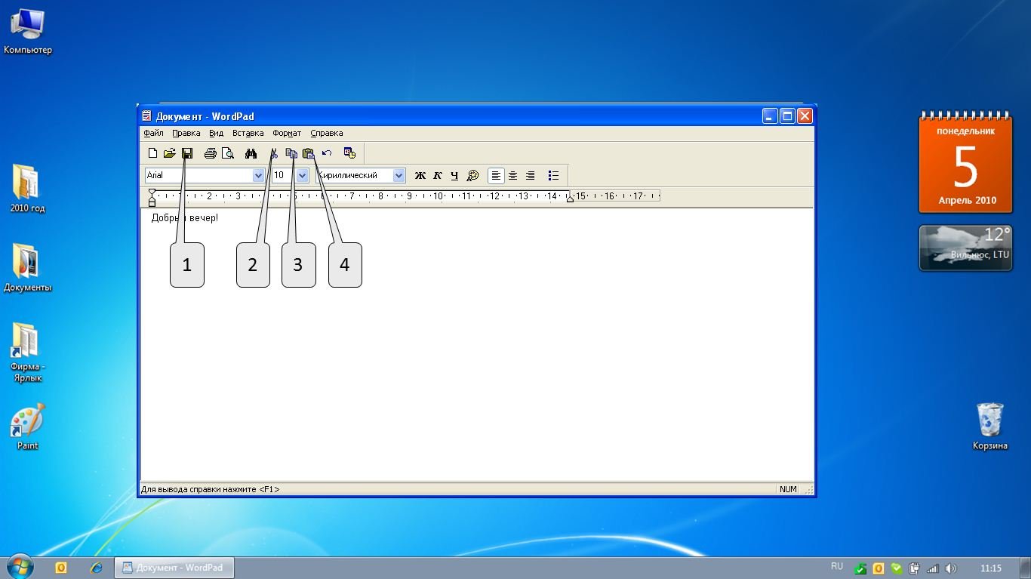
Task: Center-align the text with toolbar button
Action: pos(513,176)
